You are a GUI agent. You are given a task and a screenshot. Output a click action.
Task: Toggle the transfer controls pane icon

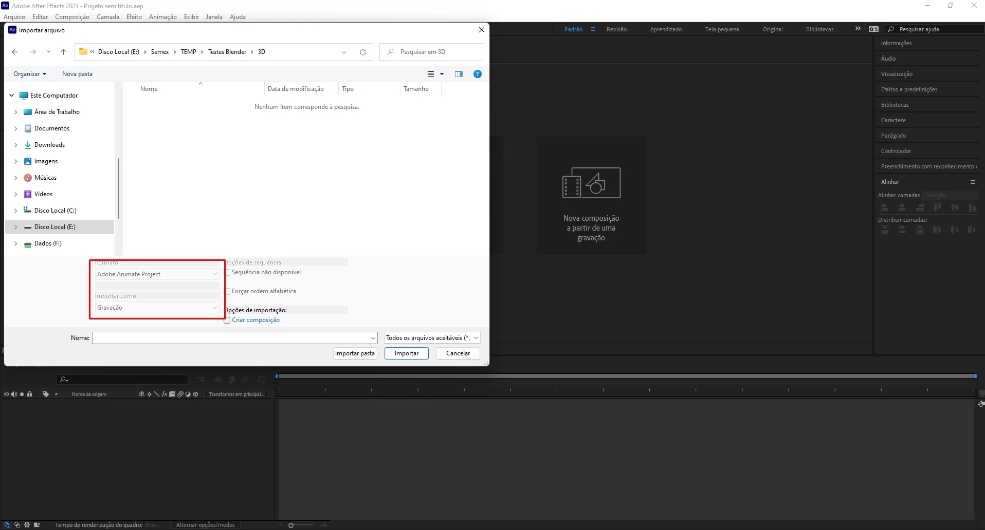click(17, 525)
